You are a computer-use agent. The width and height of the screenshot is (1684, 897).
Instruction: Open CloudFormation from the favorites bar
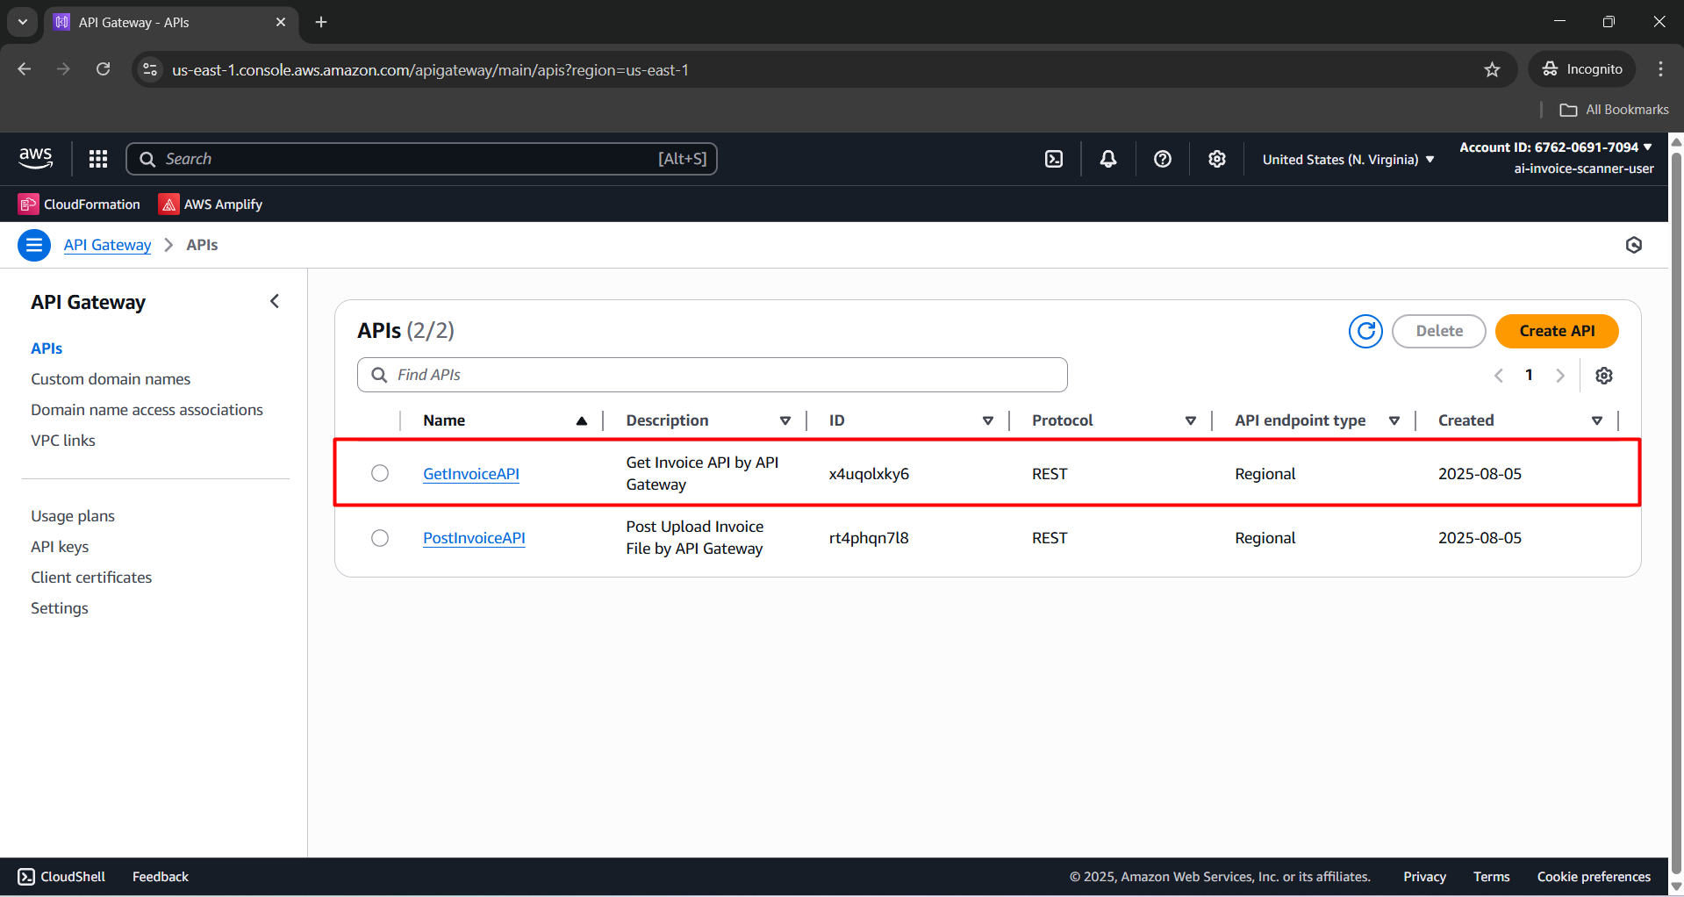pyautogui.click(x=79, y=204)
